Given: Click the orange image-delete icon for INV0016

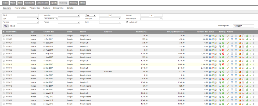Looking at the screenshot, I should click(240, 72).
